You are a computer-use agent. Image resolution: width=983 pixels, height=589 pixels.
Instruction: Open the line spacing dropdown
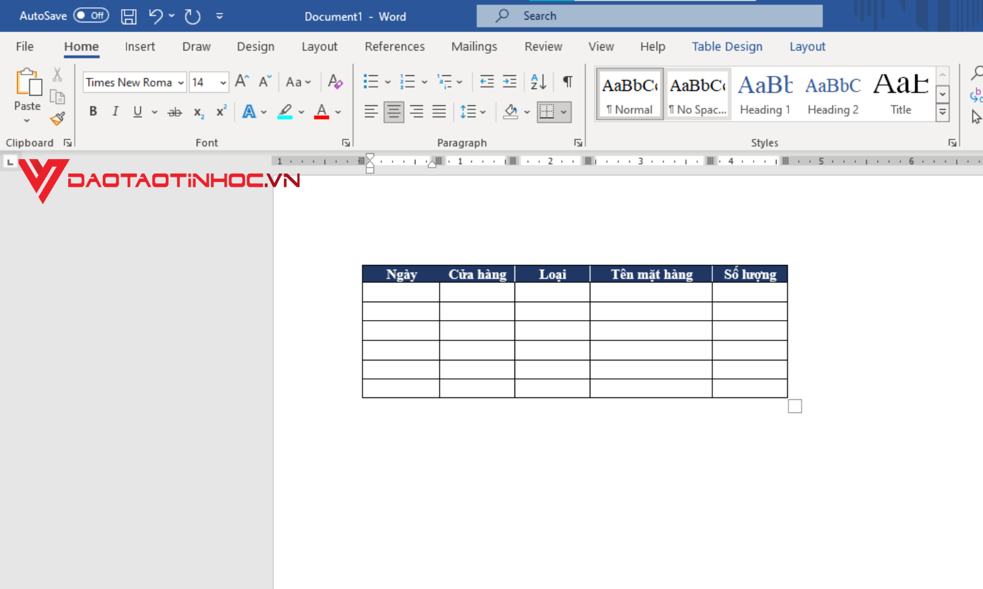point(482,111)
